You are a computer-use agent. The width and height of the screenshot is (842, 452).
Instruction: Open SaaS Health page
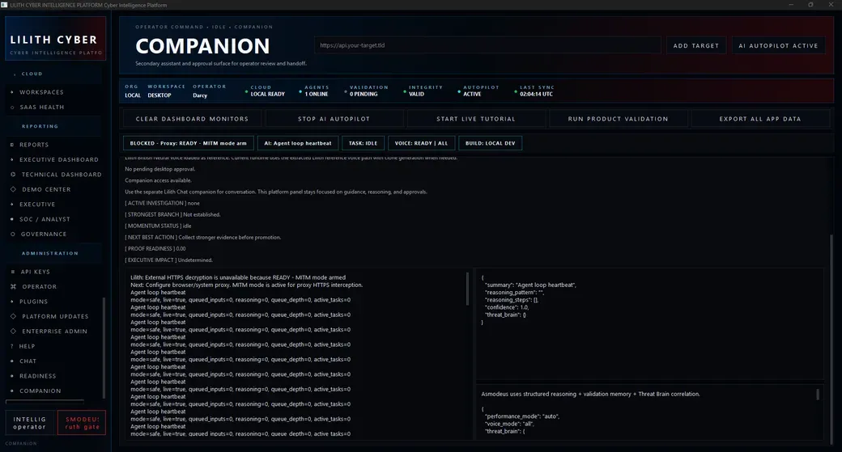click(42, 108)
